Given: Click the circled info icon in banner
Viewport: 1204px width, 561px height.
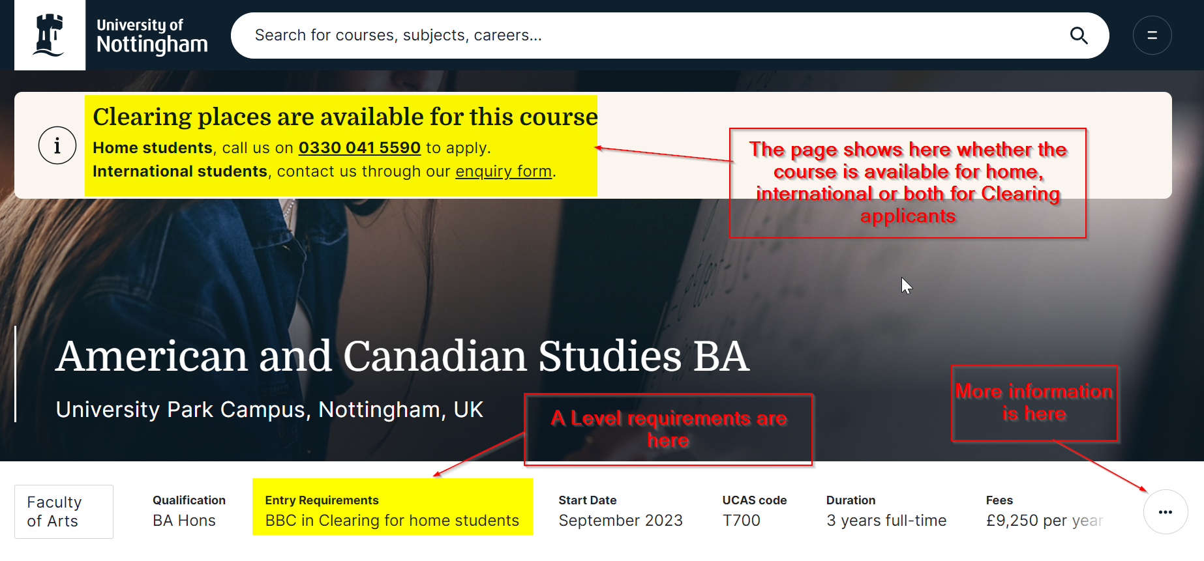Looking at the screenshot, I should 57,145.
